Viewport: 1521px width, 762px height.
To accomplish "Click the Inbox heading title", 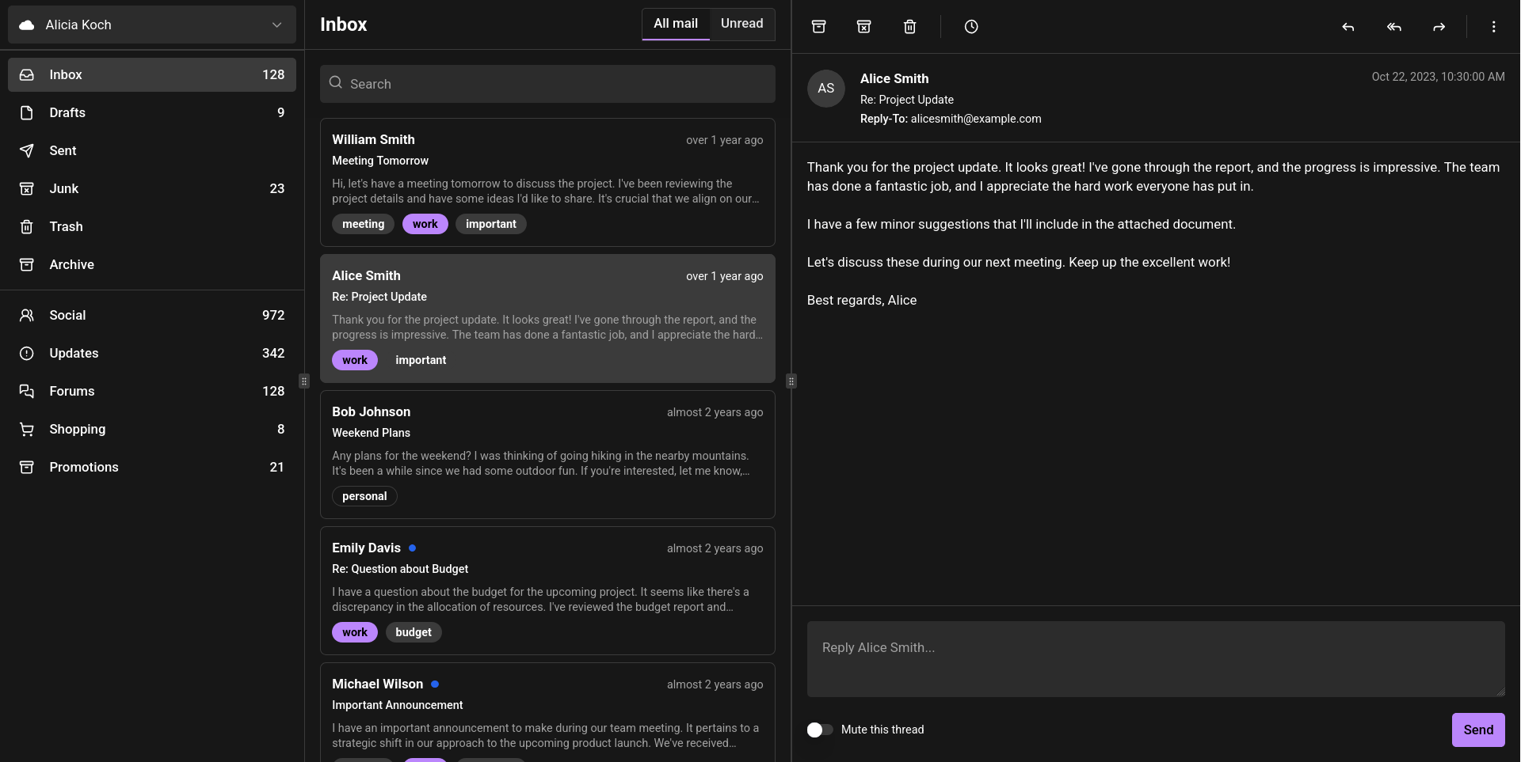I will tap(344, 25).
